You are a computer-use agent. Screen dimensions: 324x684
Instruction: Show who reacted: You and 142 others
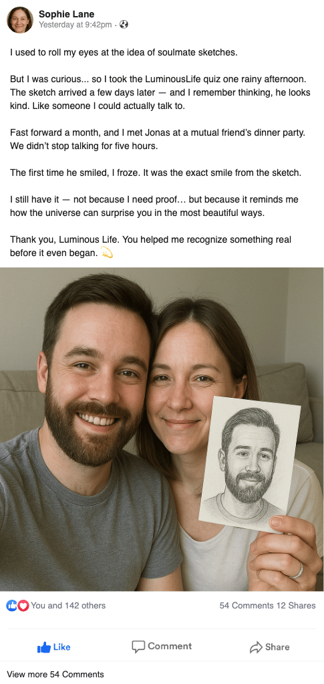(68, 606)
